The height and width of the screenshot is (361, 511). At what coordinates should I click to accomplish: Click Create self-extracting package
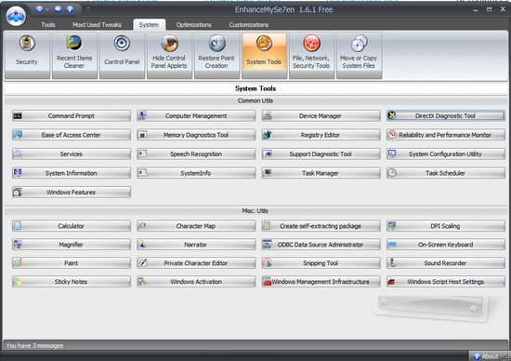[321, 226]
